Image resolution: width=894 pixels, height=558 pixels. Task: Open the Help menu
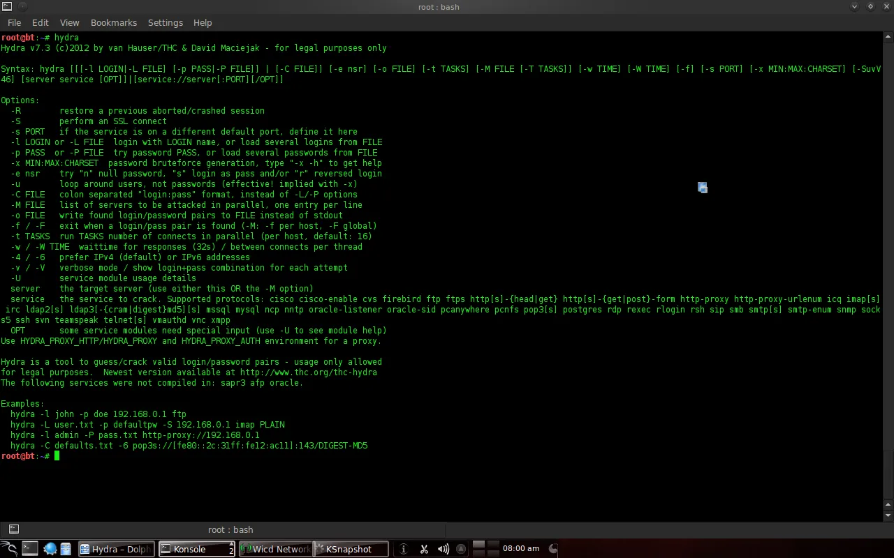(203, 22)
